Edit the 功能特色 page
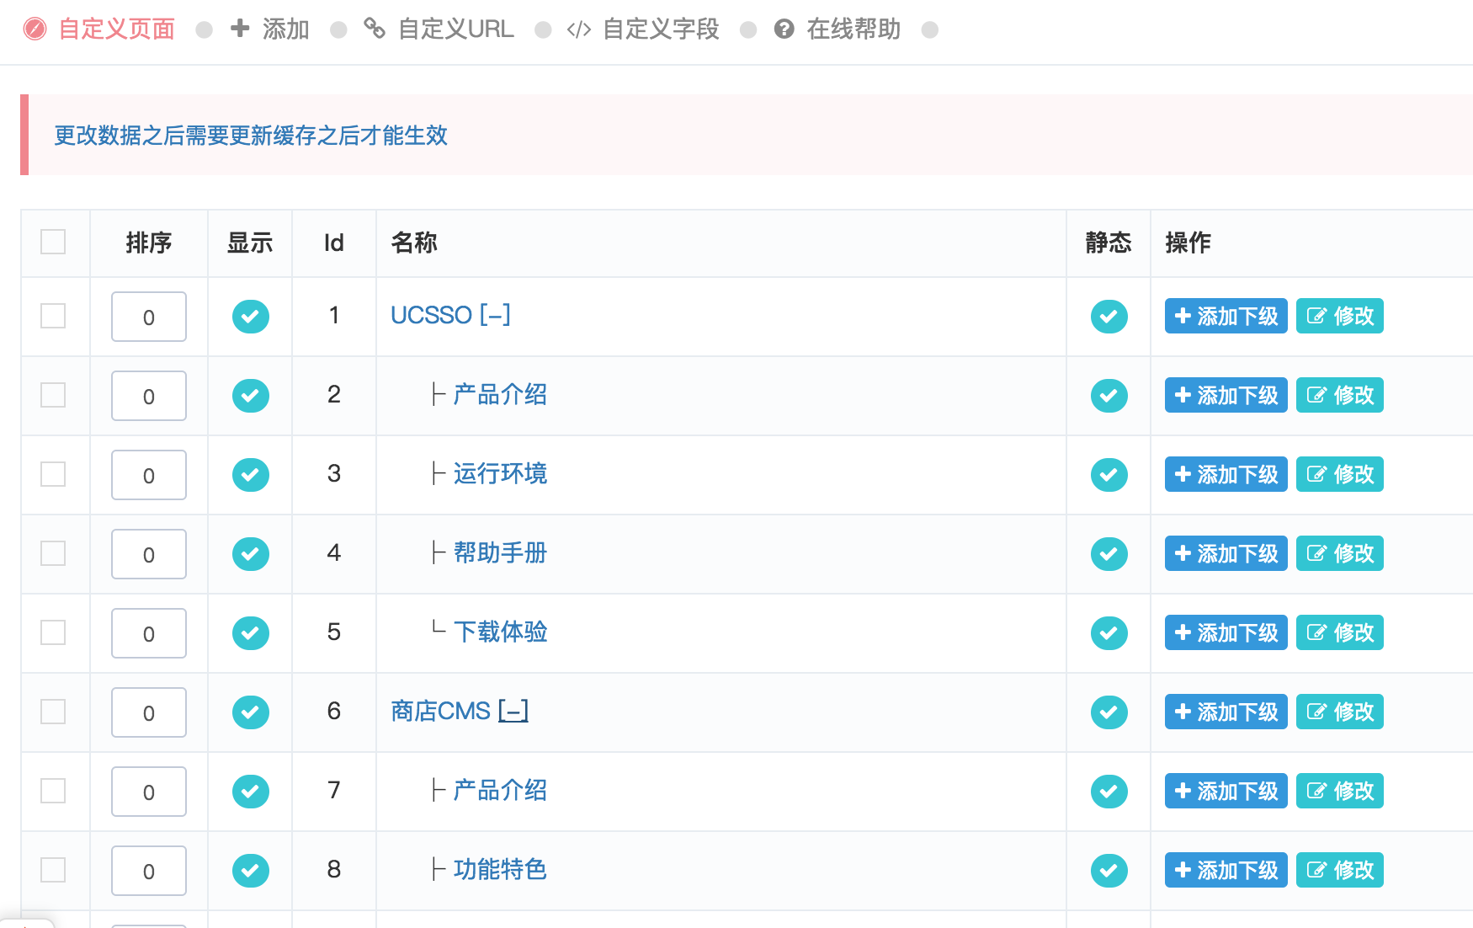 pyautogui.click(x=1340, y=870)
